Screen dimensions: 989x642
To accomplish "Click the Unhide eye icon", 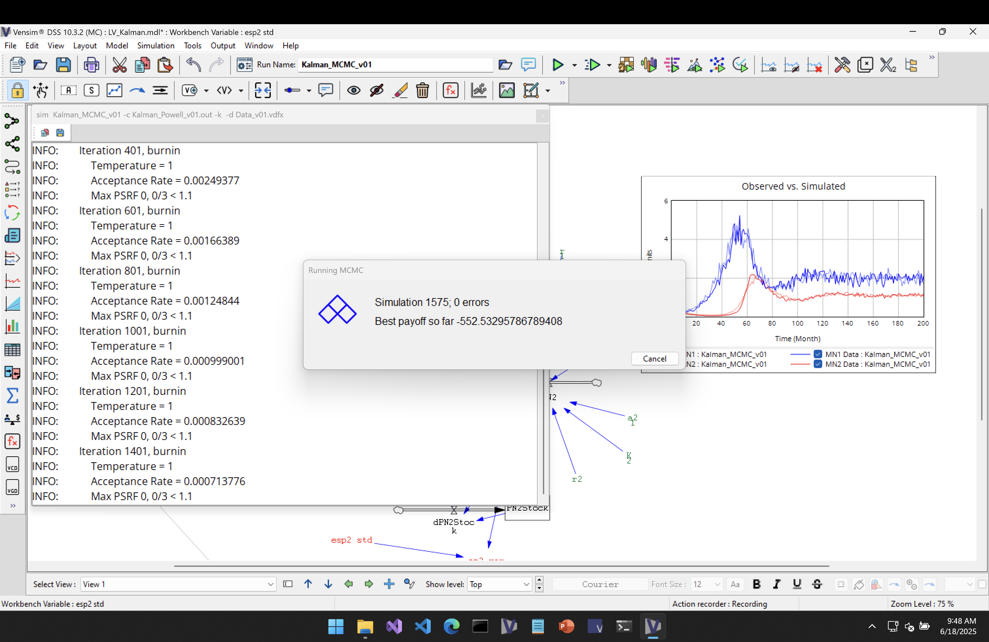I will click(x=354, y=90).
